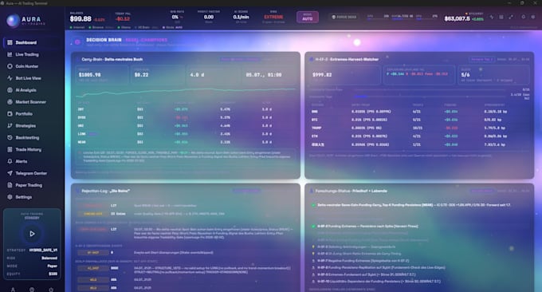Click the Alerts bell icon in the sidebar
Image resolution: width=542 pixels, height=292 pixels.
pyautogui.click(x=10, y=161)
